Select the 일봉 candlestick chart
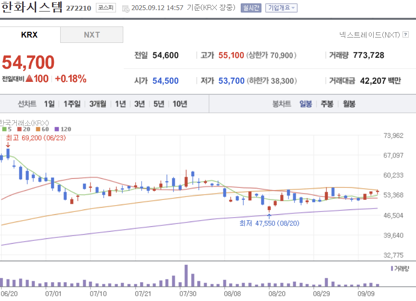This screenshot has height=301, width=416. click(x=306, y=104)
